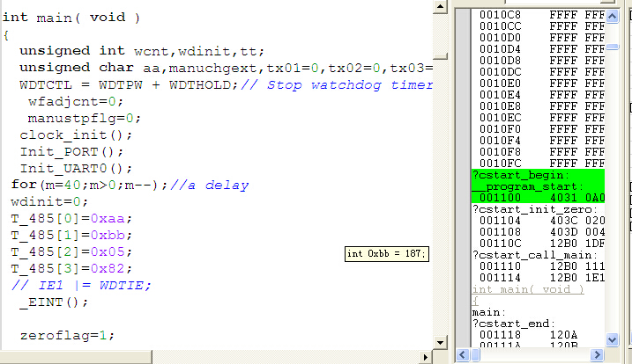The width and height of the screenshot is (632, 364).
Task: Click the 'Init_UART0();' call
Action: [76, 168]
